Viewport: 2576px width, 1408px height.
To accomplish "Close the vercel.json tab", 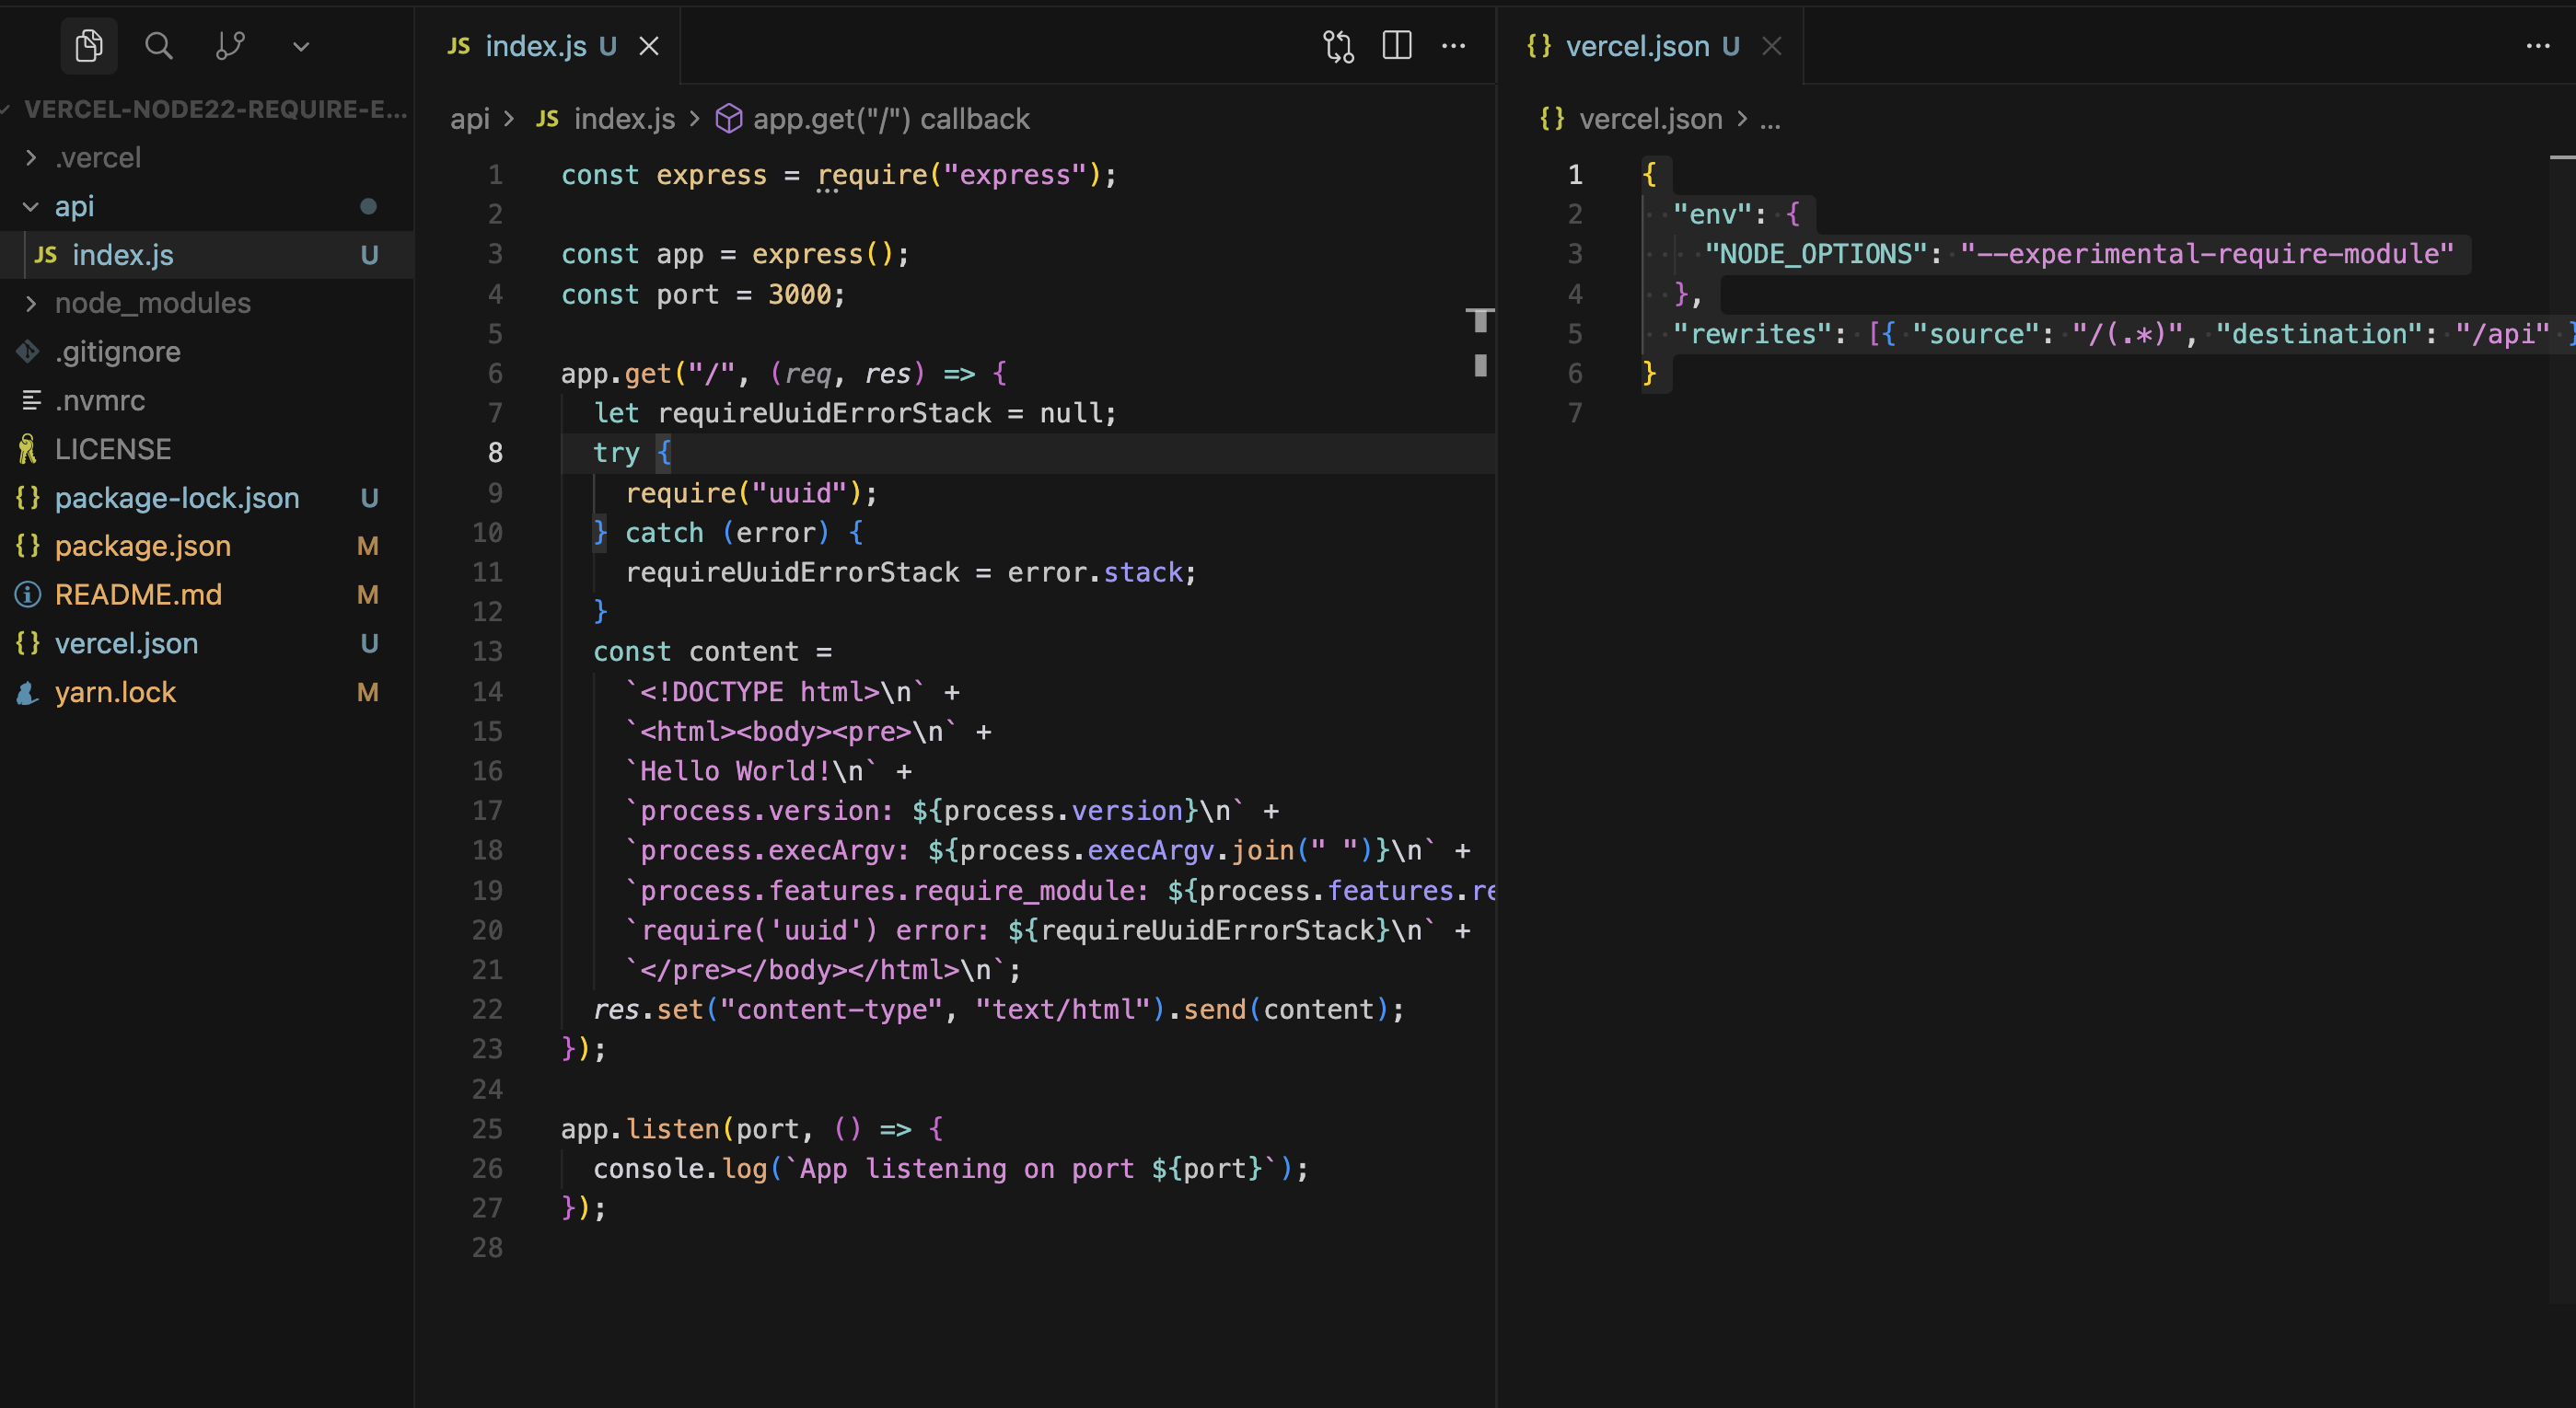I will pyautogui.click(x=1771, y=46).
